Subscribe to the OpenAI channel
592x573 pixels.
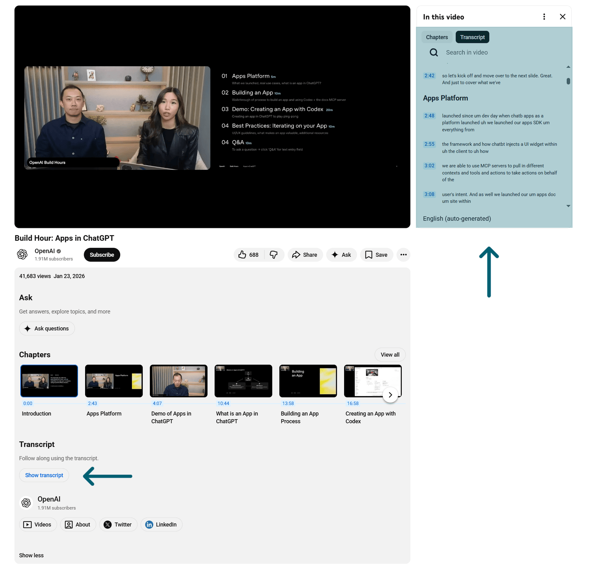102,255
